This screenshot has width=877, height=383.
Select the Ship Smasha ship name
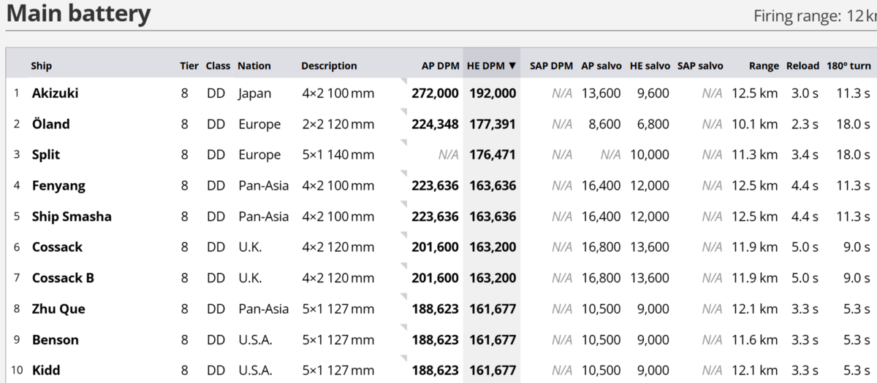coord(72,217)
